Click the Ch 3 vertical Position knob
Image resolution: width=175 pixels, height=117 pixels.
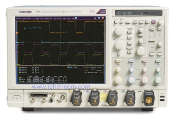[x=145, y=70]
